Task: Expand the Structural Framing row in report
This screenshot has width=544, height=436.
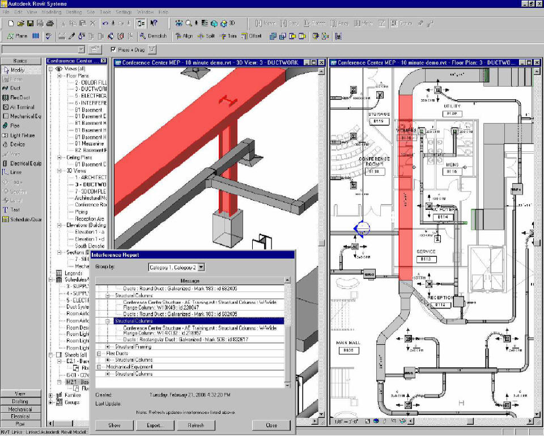Action: (x=108, y=347)
